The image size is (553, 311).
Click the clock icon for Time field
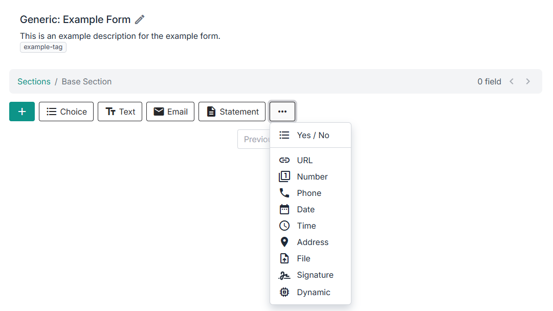coord(284,226)
